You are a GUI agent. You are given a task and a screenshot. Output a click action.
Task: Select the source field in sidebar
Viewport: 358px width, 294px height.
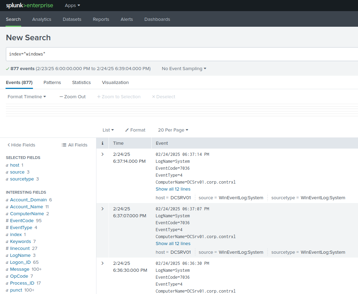[x=17, y=172]
